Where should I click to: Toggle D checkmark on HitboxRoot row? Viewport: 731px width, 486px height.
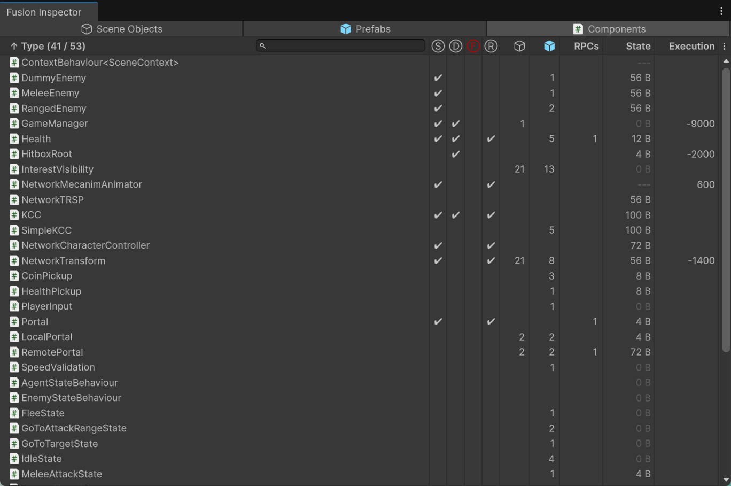pyautogui.click(x=455, y=154)
